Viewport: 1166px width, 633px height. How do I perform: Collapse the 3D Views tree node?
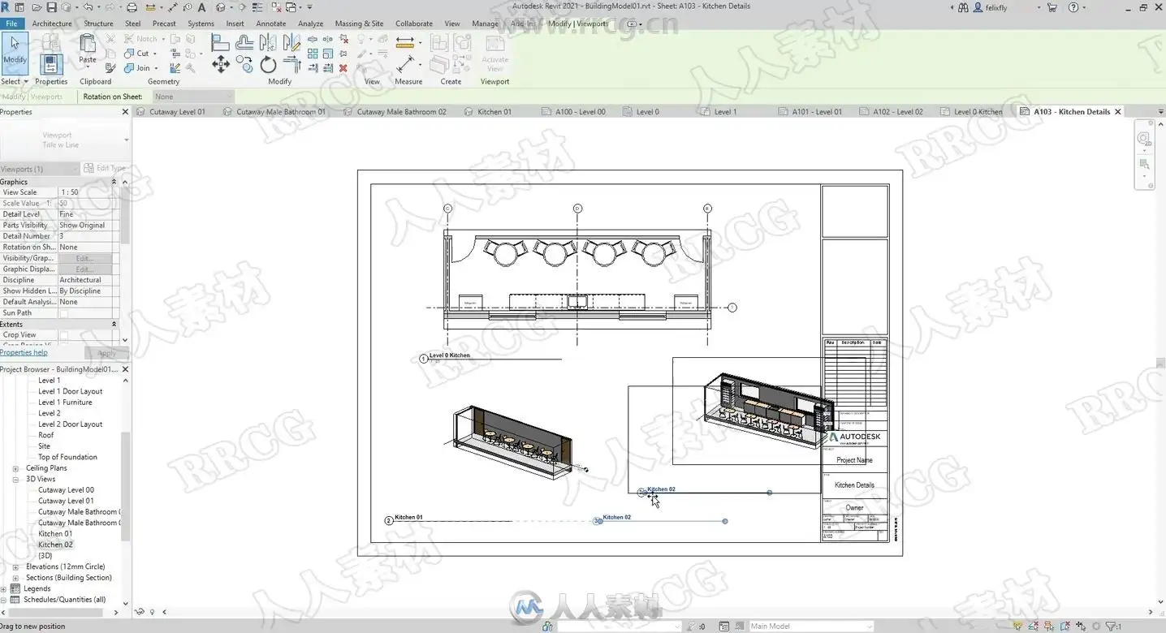15,480
